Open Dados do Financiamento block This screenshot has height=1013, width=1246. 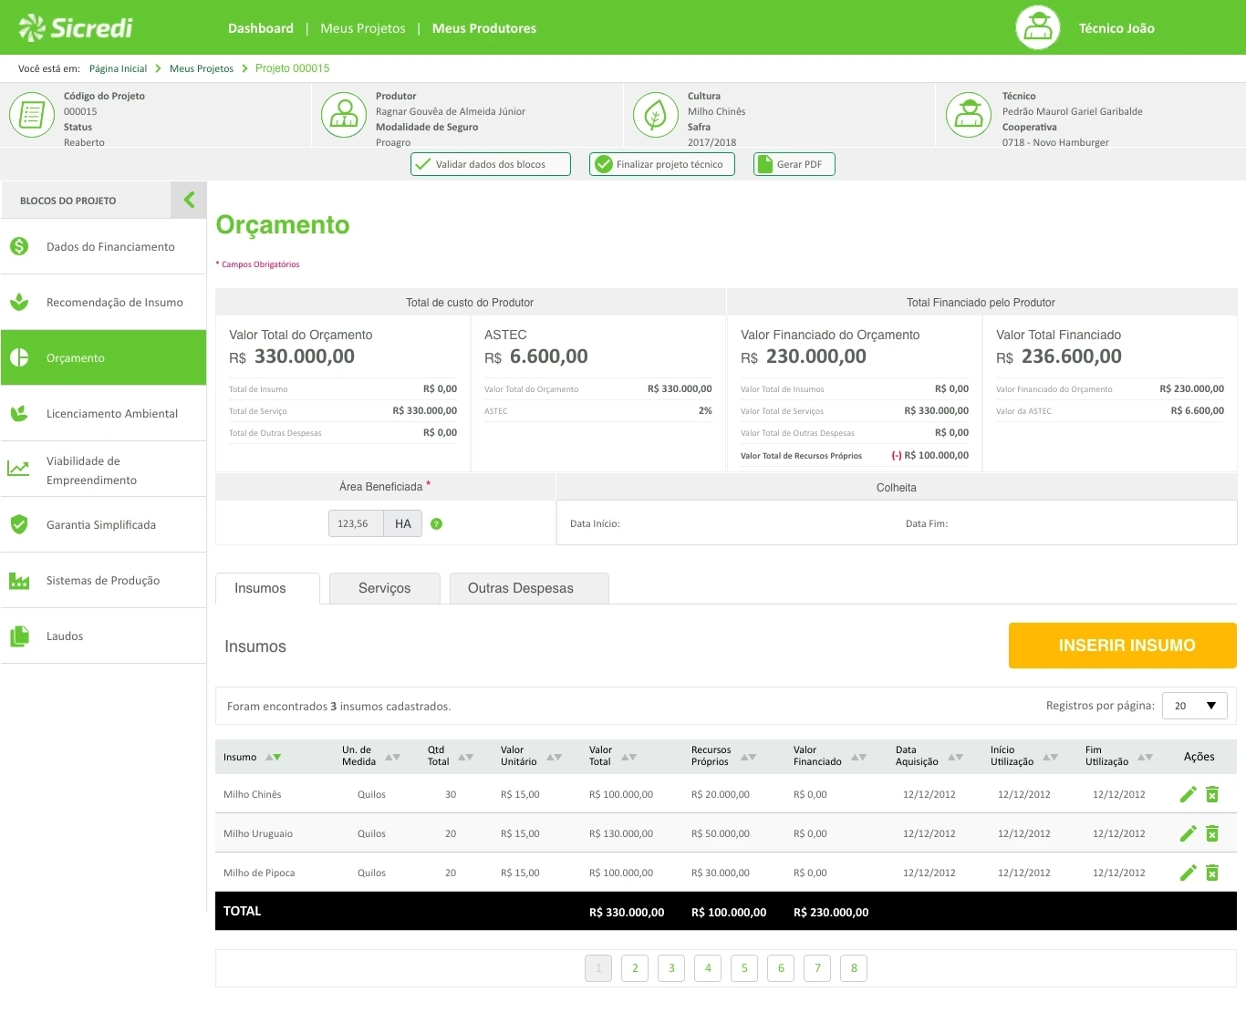103,246
